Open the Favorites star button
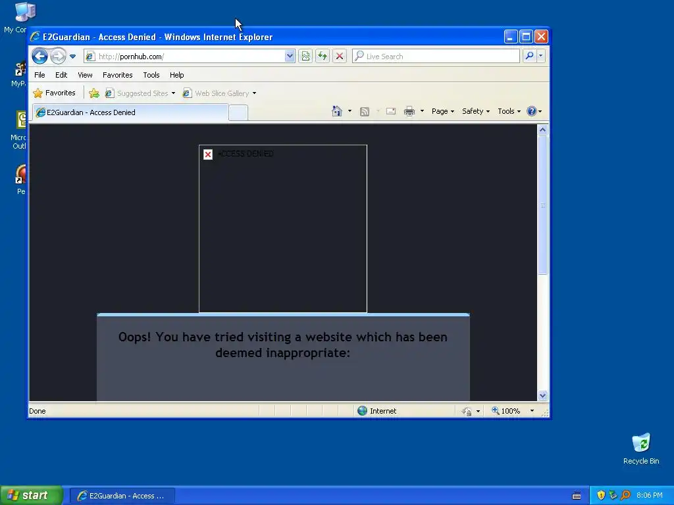 point(54,93)
